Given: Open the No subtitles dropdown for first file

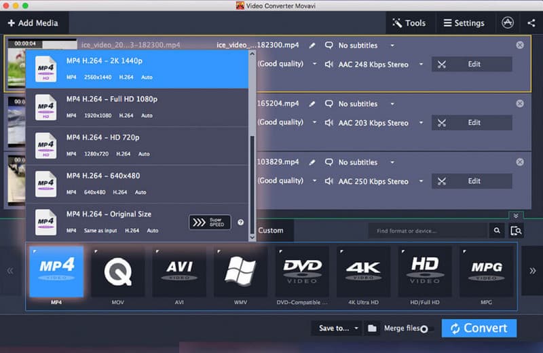Looking at the screenshot, I should pyautogui.click(x=392, y=45).
